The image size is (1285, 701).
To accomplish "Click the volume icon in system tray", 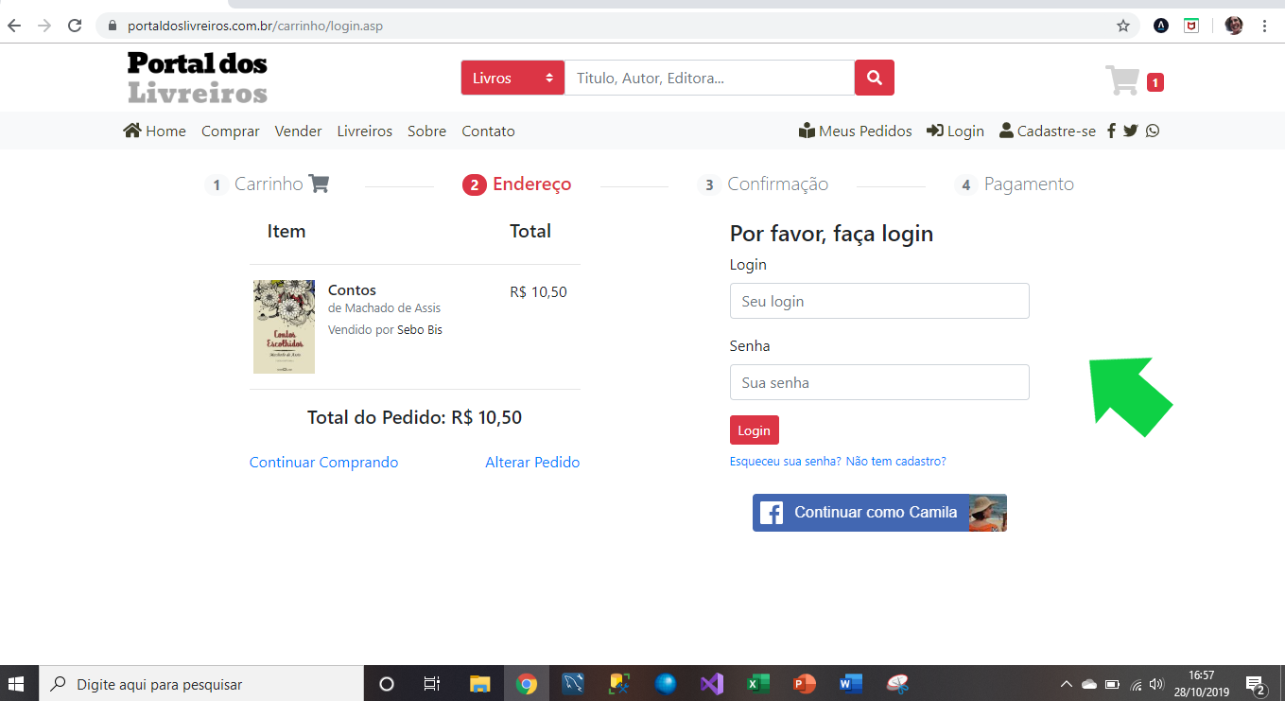I will pos(1155,684).
